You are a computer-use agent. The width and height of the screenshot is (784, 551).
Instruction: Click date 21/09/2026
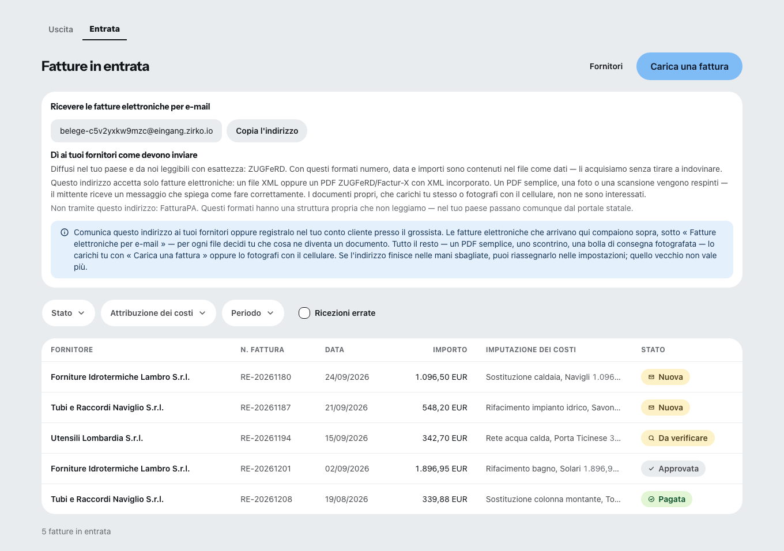pos(346,407)
